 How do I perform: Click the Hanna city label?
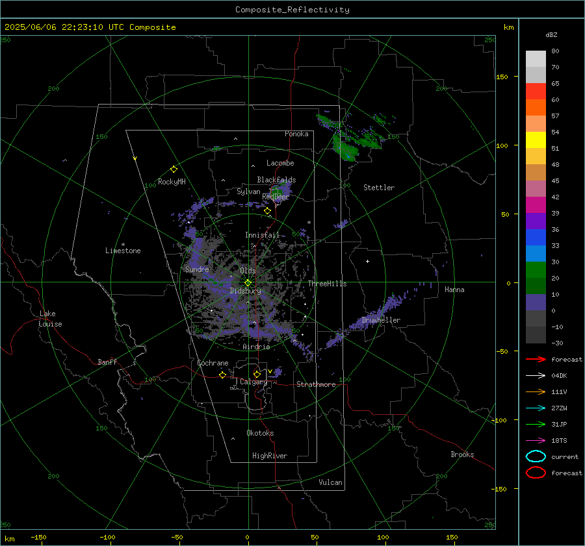[454, 290]
